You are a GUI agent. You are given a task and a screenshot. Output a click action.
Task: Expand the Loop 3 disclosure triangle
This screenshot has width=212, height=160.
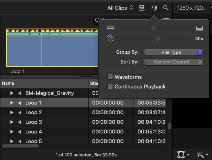(12, 122)
